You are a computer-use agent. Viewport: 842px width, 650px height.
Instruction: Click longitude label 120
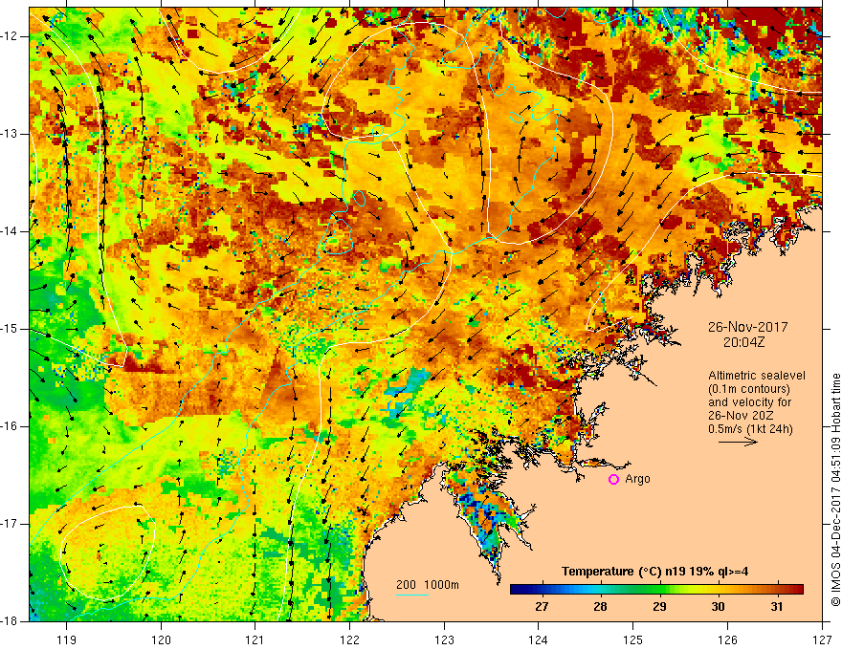pyautogui.click(x=161, y=639)
